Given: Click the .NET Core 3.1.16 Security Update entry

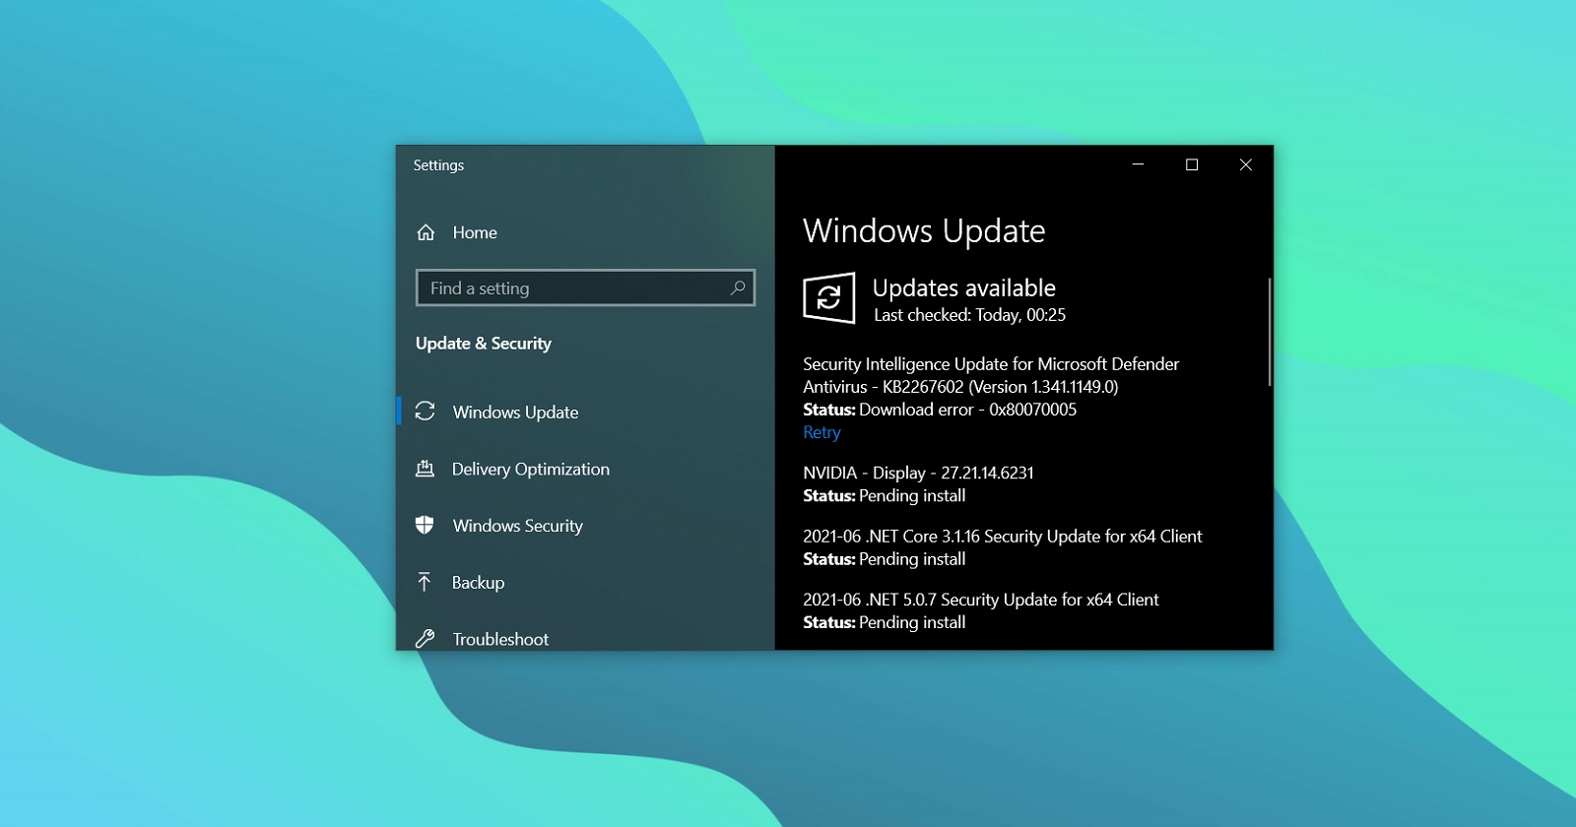Looking at the screenshot, I should point(1003,537).
